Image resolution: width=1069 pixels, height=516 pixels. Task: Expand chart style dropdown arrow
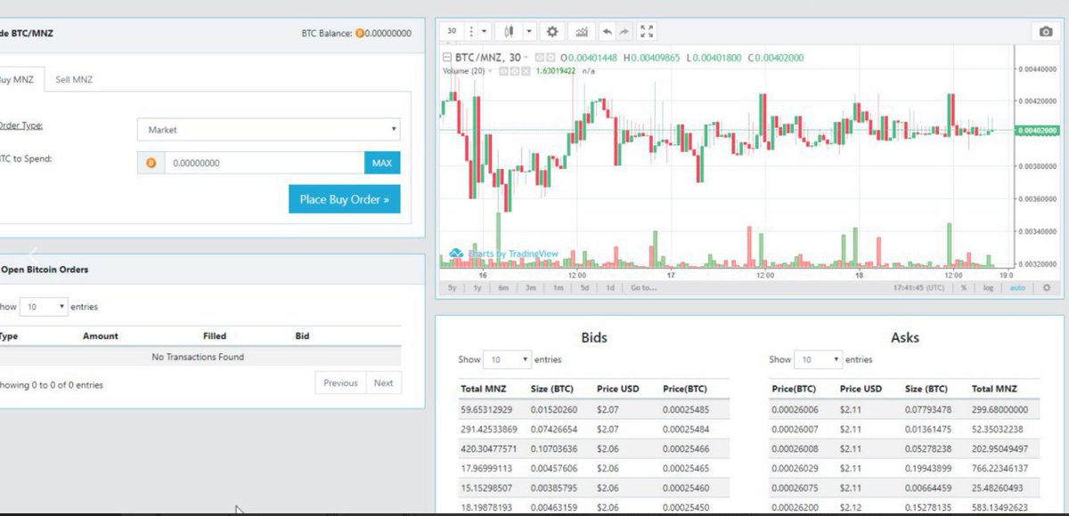tap(529, 31)
